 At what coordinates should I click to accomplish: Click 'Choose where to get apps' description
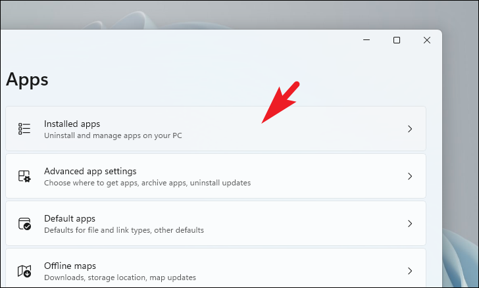[147, 183]
